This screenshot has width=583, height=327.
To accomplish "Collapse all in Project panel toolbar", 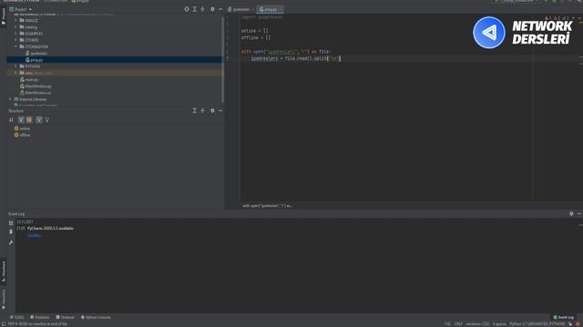I will pyautogui.click(x=202, y=9).
